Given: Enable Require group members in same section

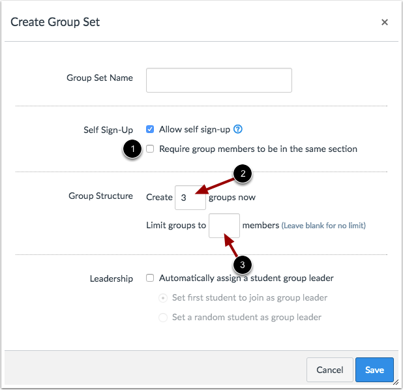Looking at the screenshot, I should [x=150, y=149].
